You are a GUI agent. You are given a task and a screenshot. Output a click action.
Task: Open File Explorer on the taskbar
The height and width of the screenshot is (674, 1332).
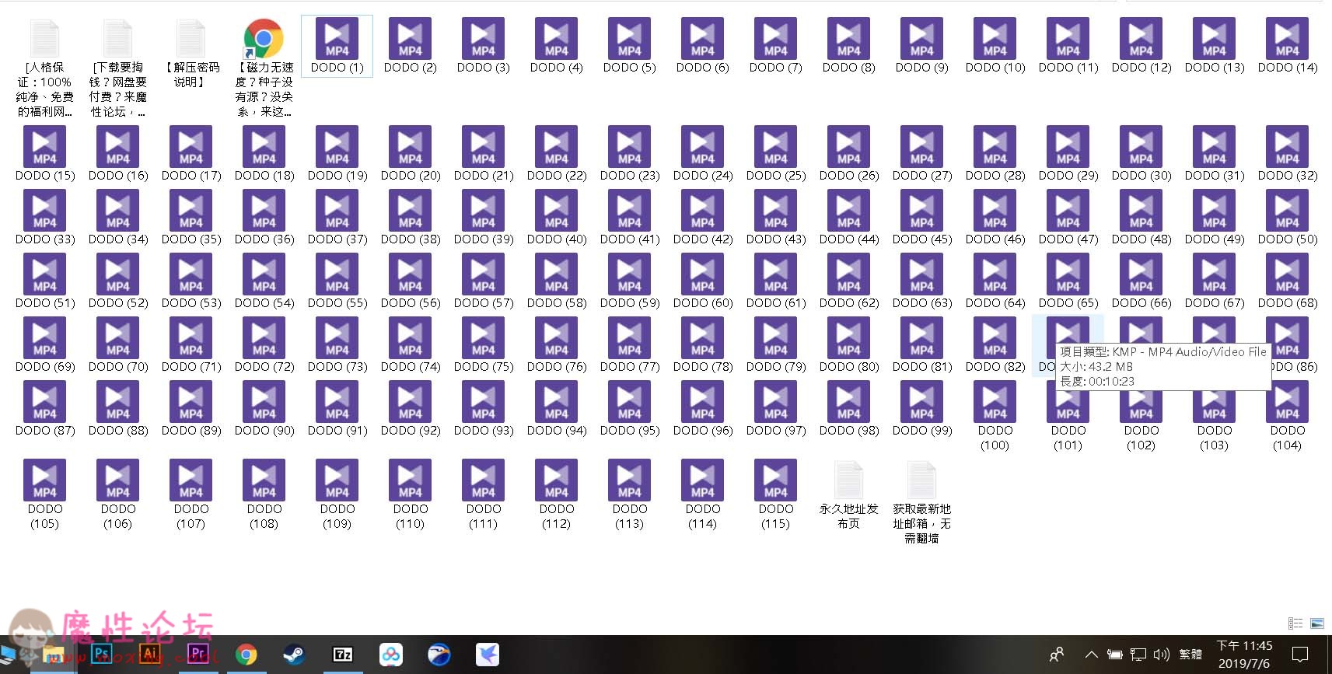(x=53, y=655)
